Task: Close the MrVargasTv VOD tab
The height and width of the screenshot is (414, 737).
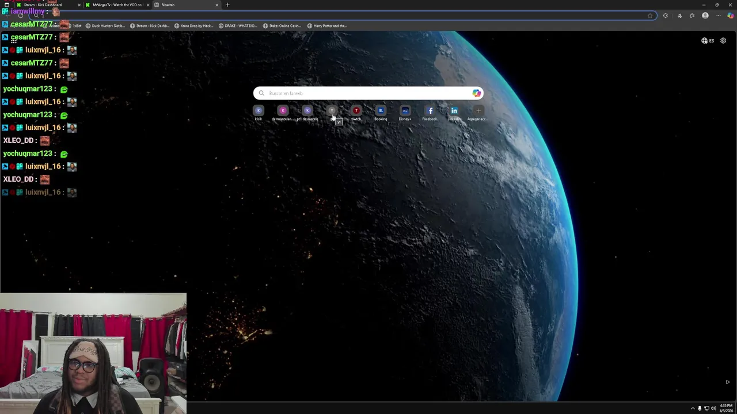Action: tap(148, 5)
